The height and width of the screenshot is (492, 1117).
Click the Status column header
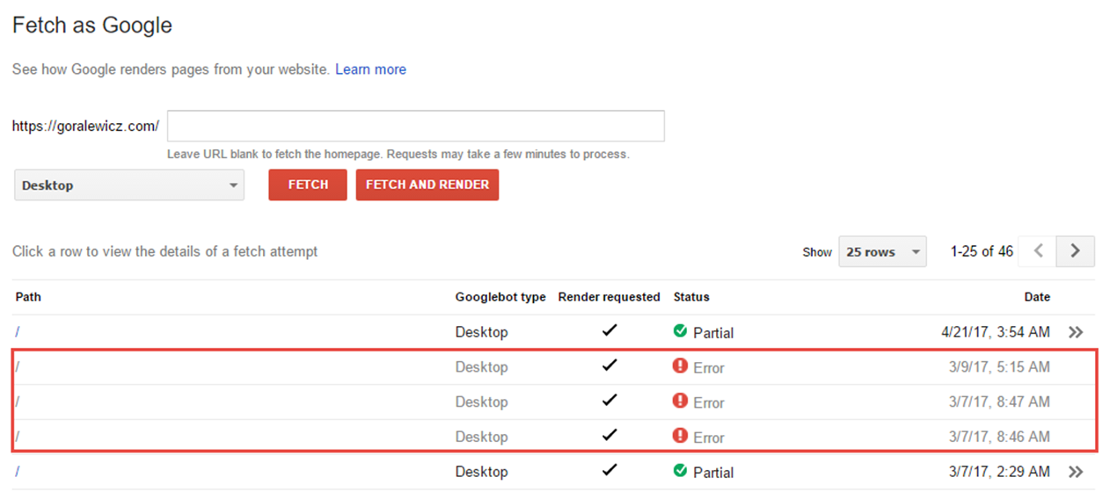[x=691, y=297]
